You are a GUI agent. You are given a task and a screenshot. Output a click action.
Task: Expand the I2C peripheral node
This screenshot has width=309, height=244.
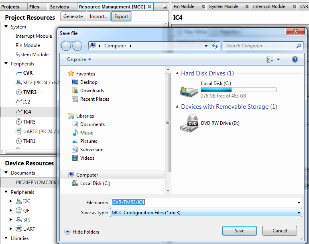11,201
